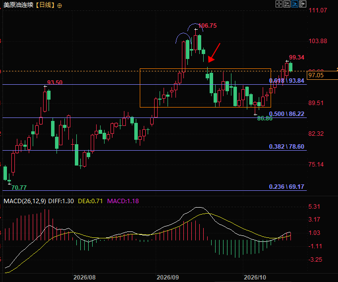Screen dimensions: 338x282
Task: Click the DIFF:1.30 value
Action: pyautogui.click(x=61, y=201)
